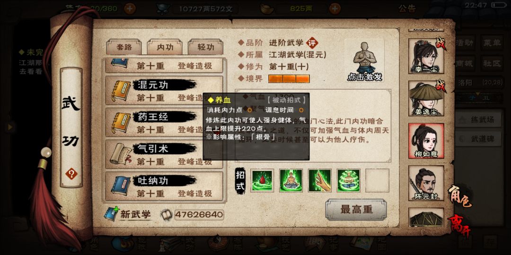This screenshot has height=255, width=511.
Task: Click the 新武学 book icon
Action: (x=112, y=214)
